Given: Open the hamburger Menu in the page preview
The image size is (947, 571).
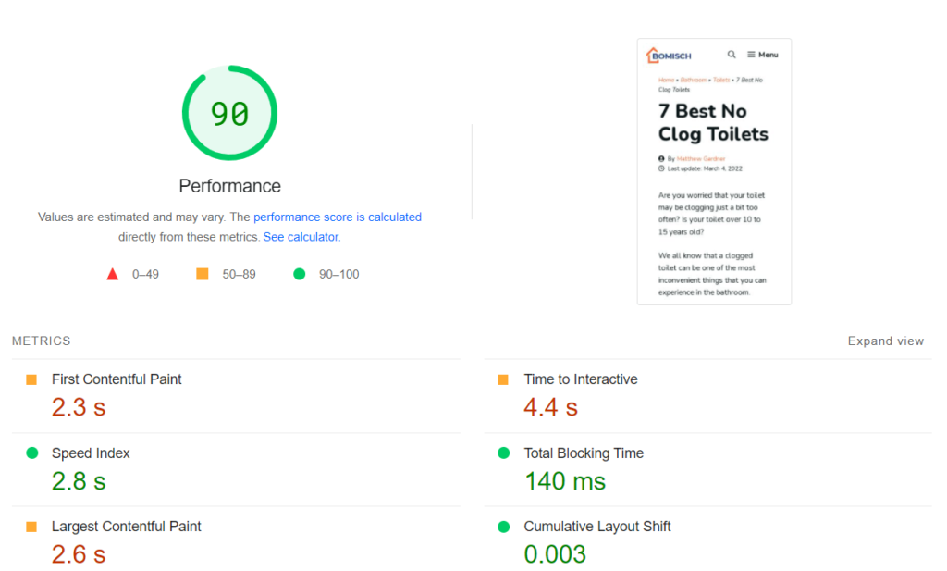Looking at the screenshot, I should [763, 55].
